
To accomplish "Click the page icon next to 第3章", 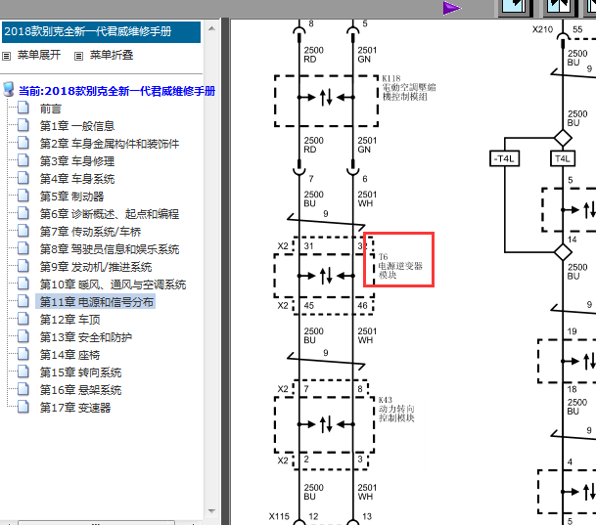I will (x=23, y=160).
